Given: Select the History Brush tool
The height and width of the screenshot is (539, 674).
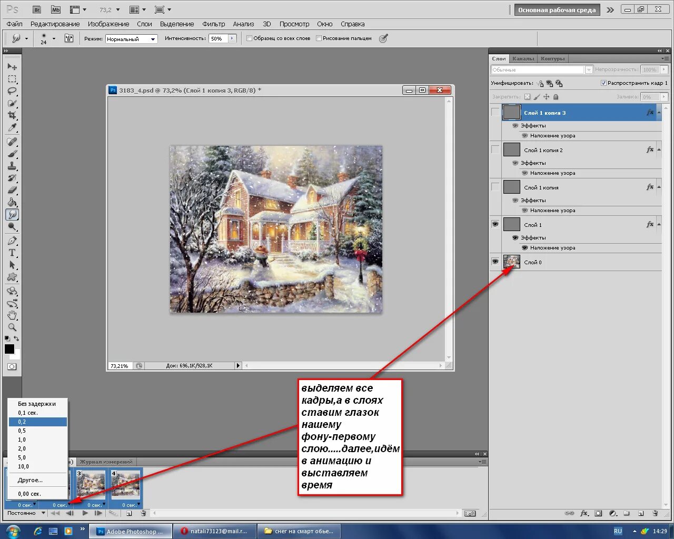Looking at the screenshot, I should coord(12,178).
